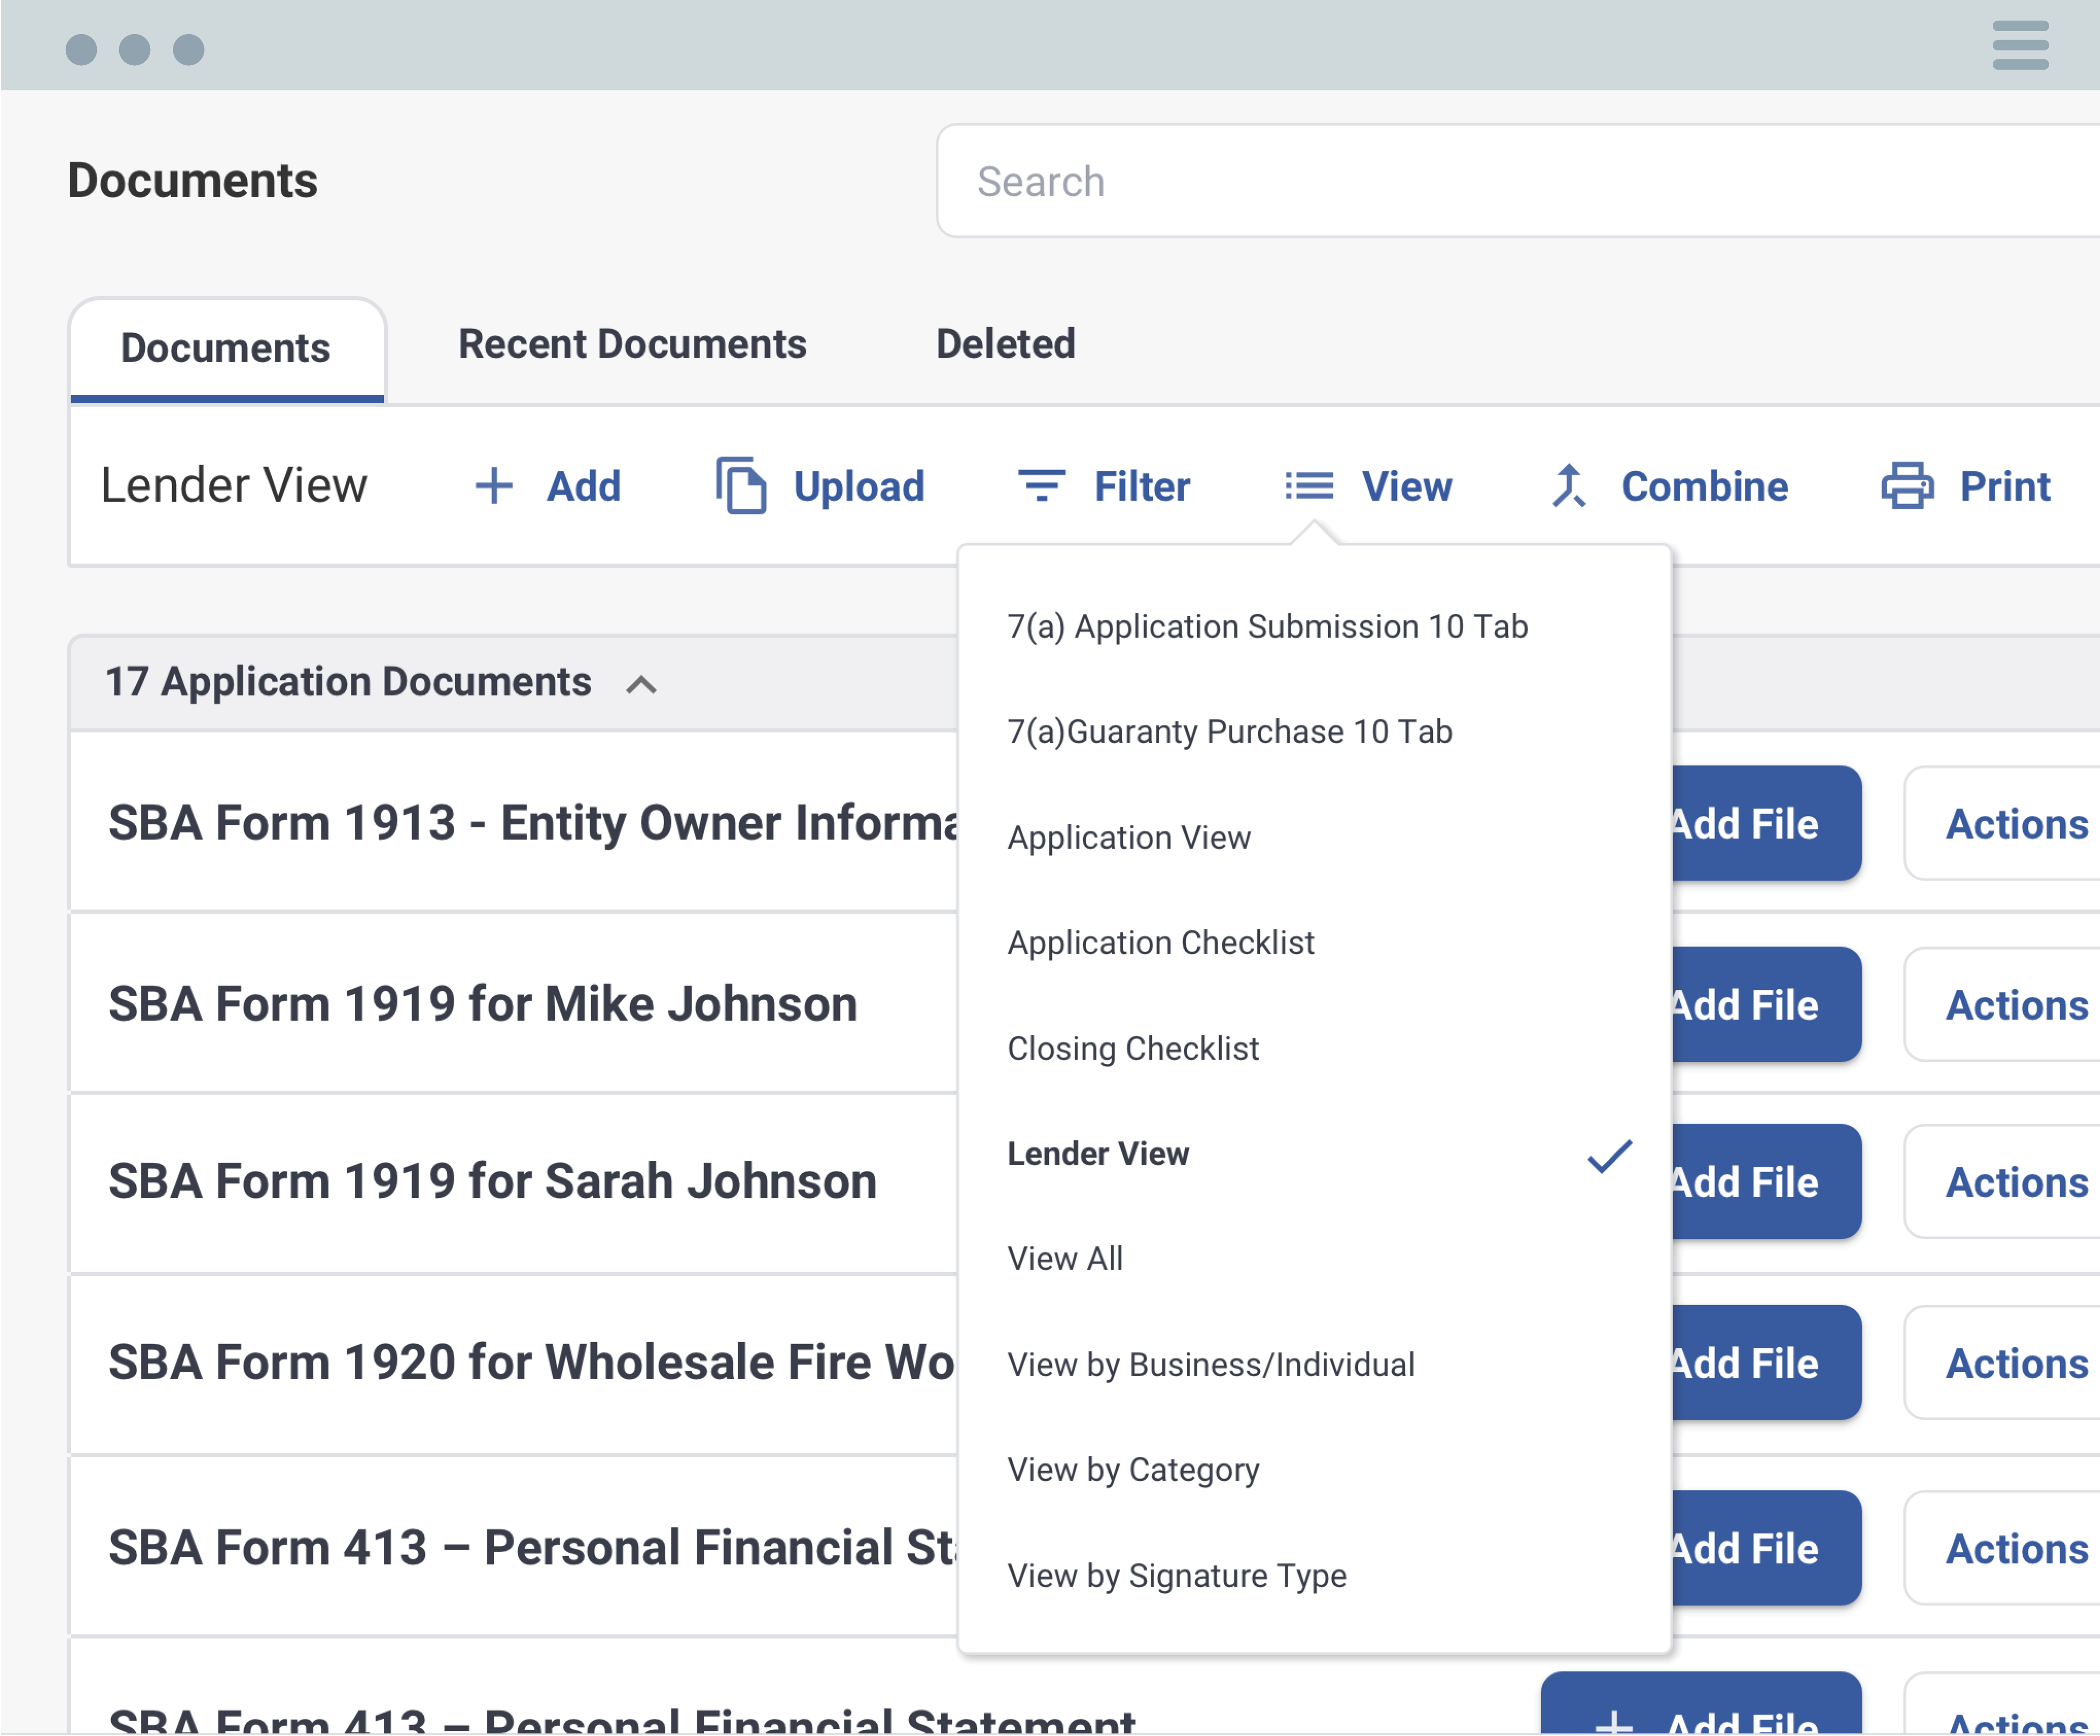Open the Filter lines icon
Screen dimensions: 2100x1736
click(x=1041, y=486)
